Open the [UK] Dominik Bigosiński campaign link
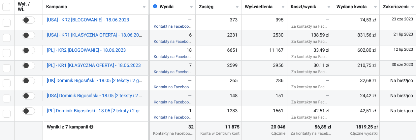The width and height of the screenshot is (416, 140). point(95,80)
